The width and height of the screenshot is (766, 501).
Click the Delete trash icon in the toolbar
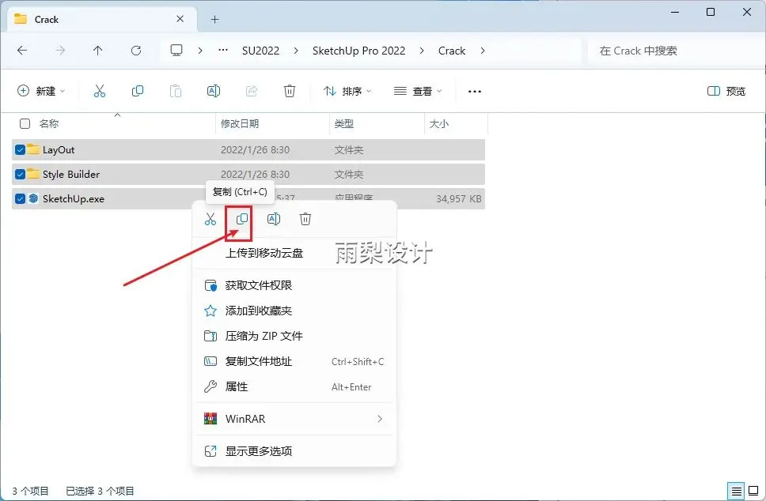(290, 91)
